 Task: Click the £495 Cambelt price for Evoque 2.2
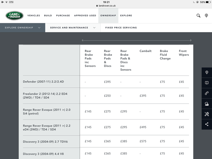tap(143, 127)
